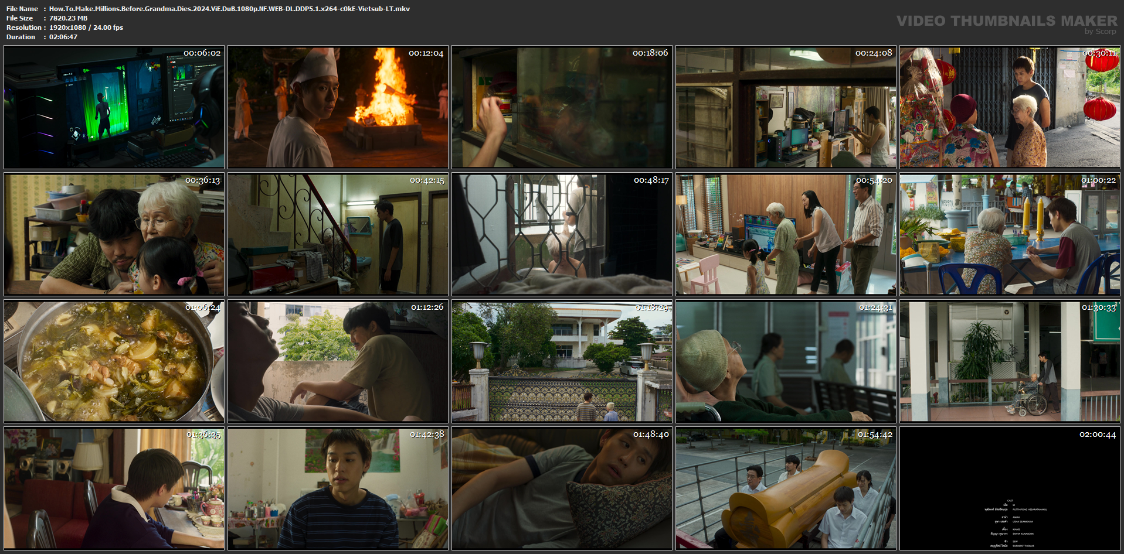Click timestamp 00:42:15
Screen dimensions: 1124x554
click(x=427, y=180)
